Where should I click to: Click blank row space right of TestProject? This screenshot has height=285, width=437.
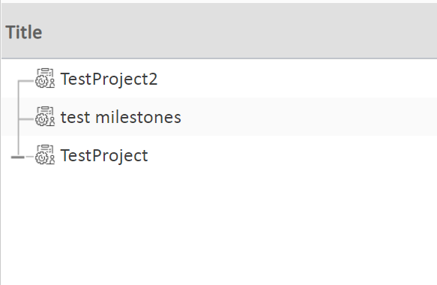coord(292,155)
